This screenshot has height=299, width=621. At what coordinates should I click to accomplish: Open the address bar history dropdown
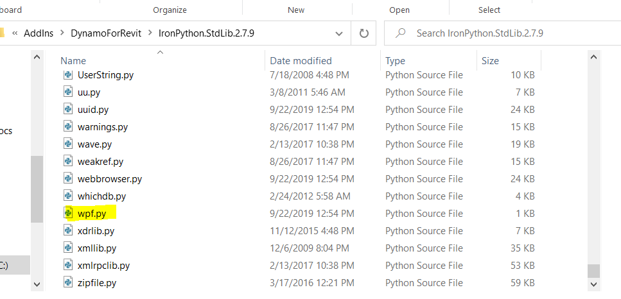click(x=339, y=33)
